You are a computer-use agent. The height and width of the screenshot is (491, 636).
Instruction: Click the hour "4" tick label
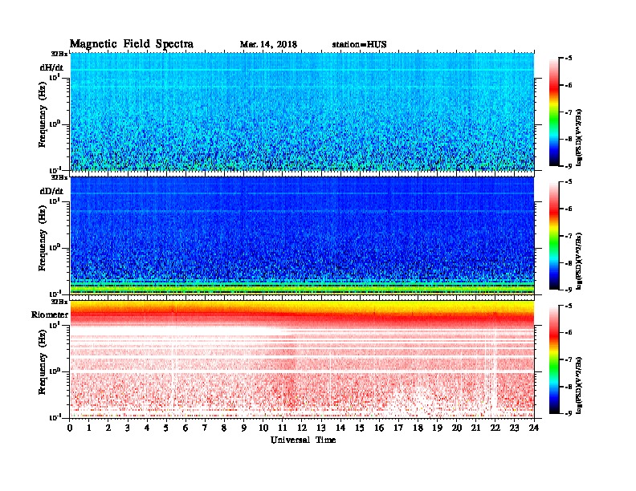pos(147,428)
